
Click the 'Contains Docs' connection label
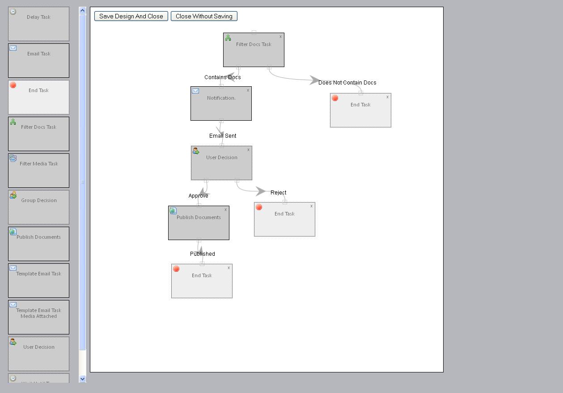223,77
